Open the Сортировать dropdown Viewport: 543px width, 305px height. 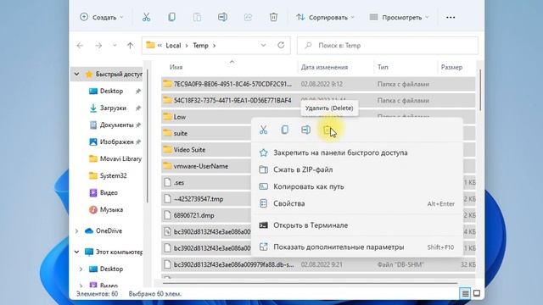click(325, 17)
